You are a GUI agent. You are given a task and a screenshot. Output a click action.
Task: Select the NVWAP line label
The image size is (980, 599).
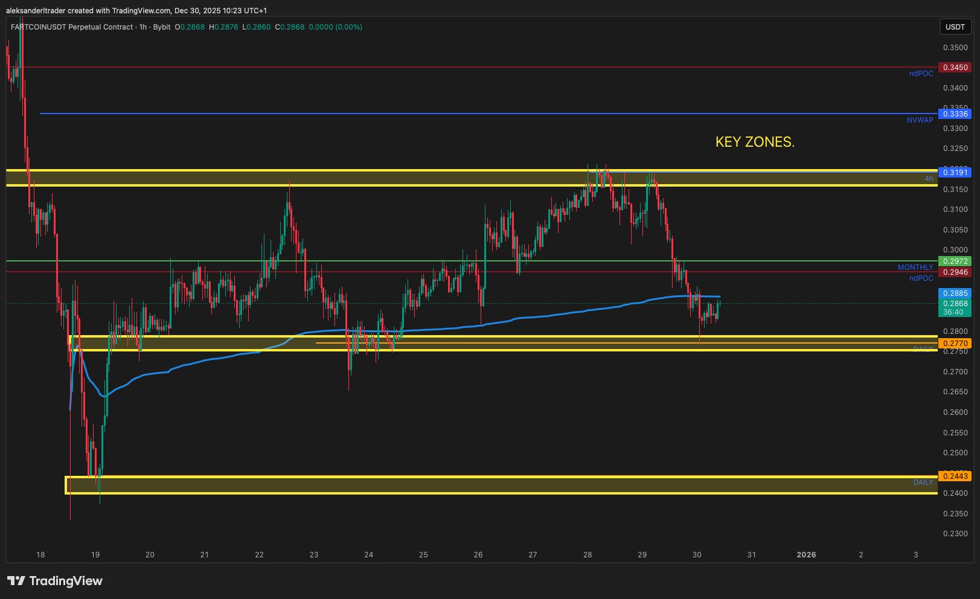tap(920, 120)
